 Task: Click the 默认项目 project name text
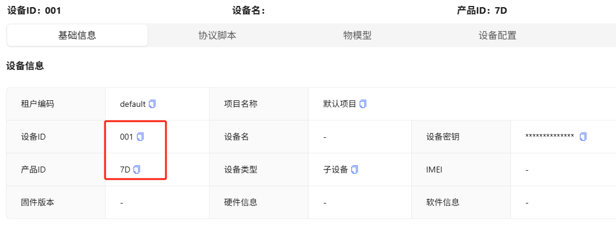click(340, 104)
